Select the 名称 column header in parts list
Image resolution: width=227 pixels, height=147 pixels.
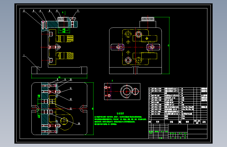(x=171, y=122)
